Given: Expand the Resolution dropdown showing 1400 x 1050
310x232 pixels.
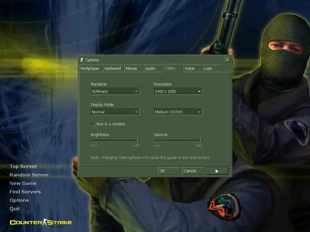Looking at the screenshot, I should pyautogui.click(x=178, y=91).
